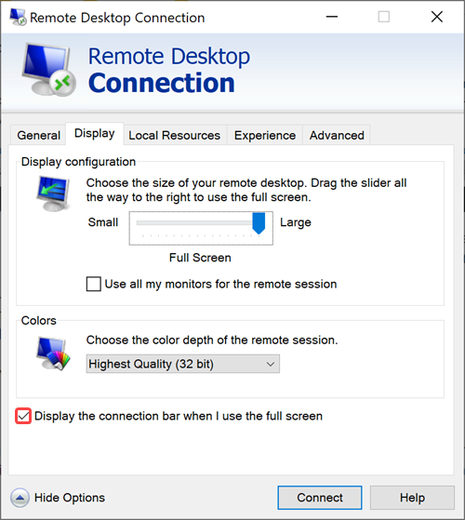Minimize the Remote Desktop Connection window
This screenshot has width=465, height=520.
[332, 17]
